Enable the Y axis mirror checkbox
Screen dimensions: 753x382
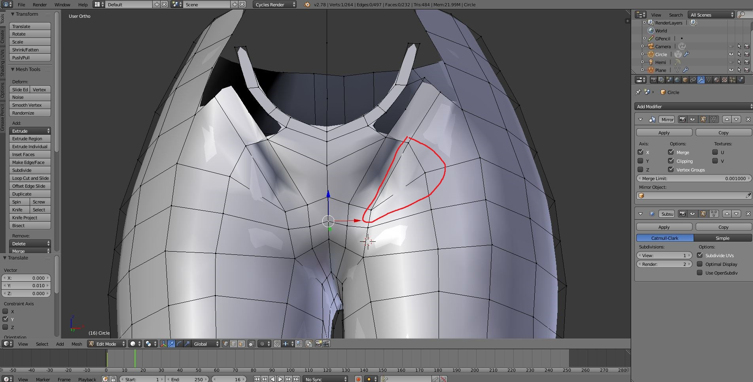point(640,161)
